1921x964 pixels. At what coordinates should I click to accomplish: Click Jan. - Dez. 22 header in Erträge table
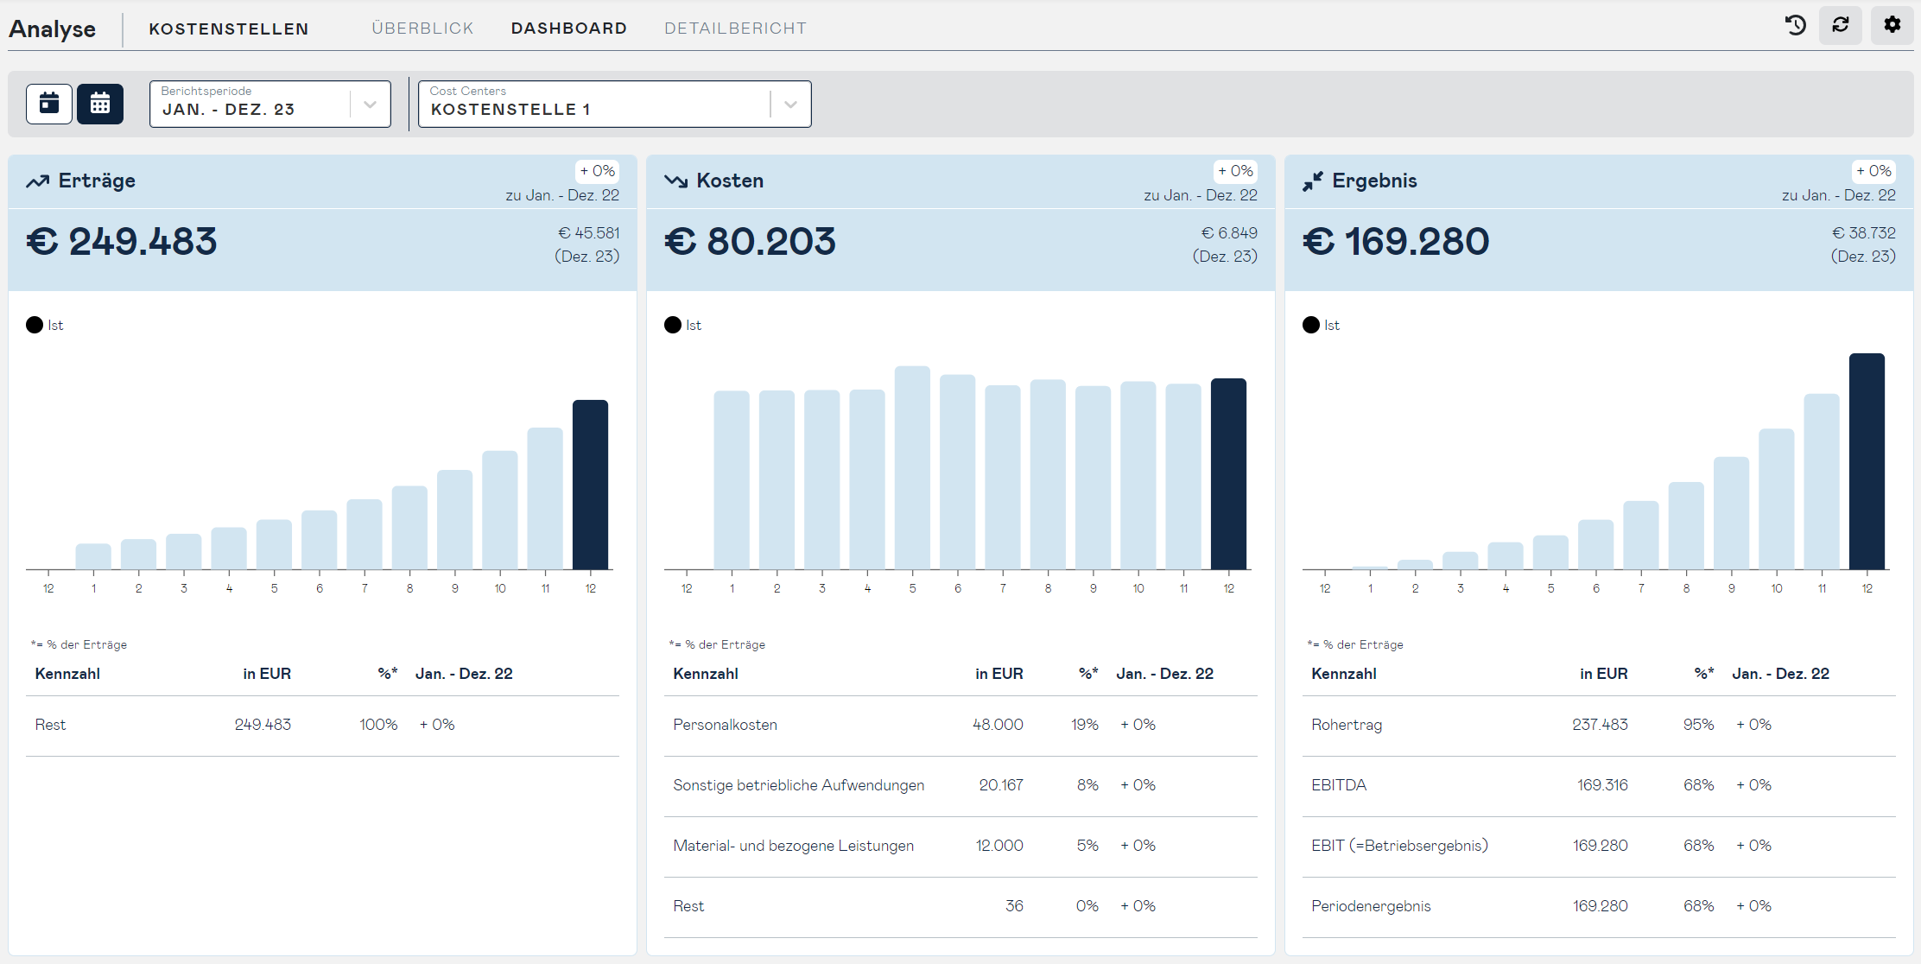pos(464,674)
